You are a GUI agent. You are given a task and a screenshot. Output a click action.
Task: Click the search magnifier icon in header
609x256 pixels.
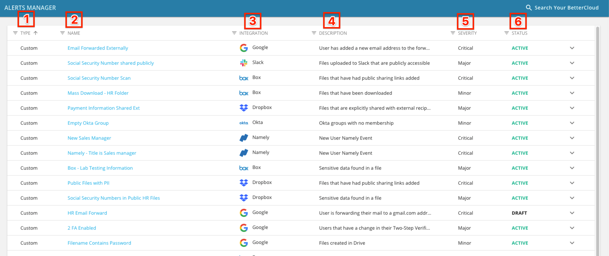click(x=529, y=8)
